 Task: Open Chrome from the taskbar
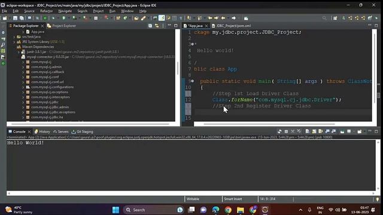point(228,210)
